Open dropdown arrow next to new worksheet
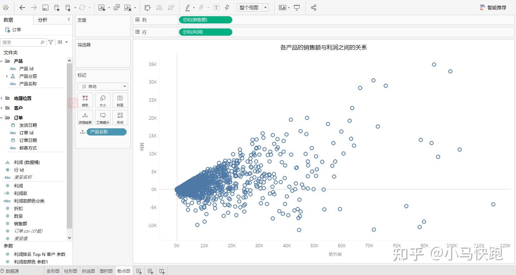This screenshot has width=516, height=275. (x=109, y=8)
